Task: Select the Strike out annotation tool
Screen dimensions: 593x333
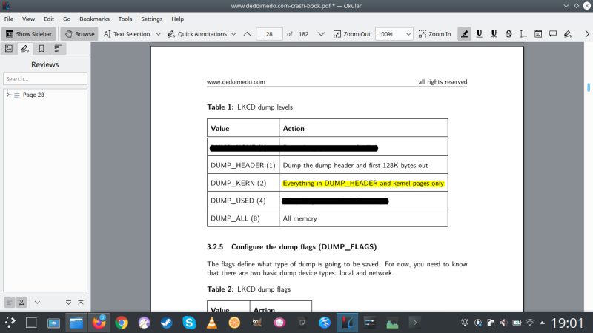Action: (x=508, y=34)
